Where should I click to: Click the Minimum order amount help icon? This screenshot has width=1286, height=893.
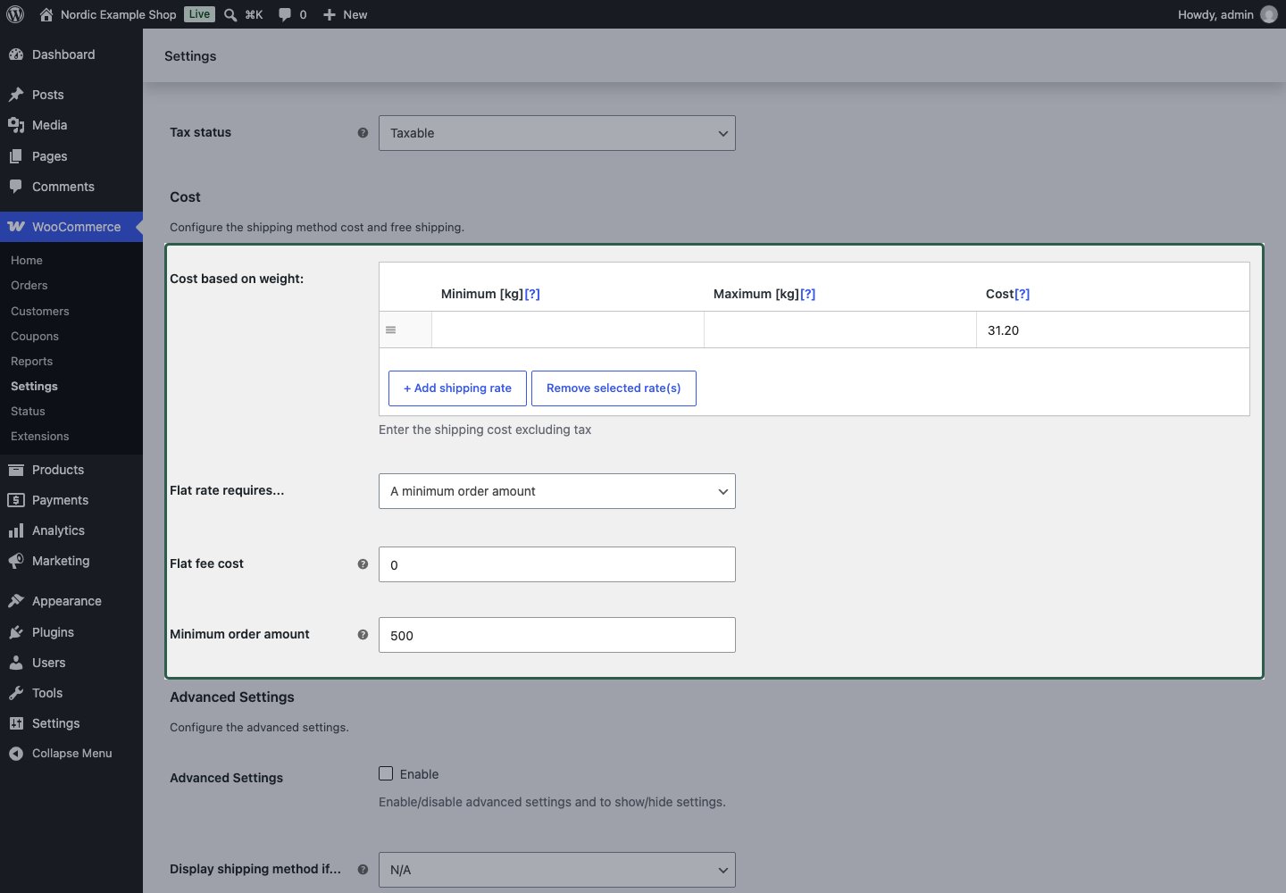363,635
